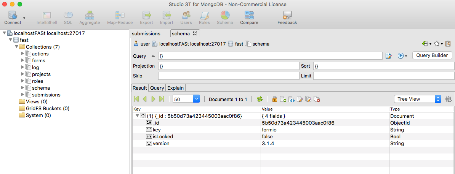The image size is (455, 174).
Task: Collapse the document row with _id 5b50d73a
Action: [137, 116]
